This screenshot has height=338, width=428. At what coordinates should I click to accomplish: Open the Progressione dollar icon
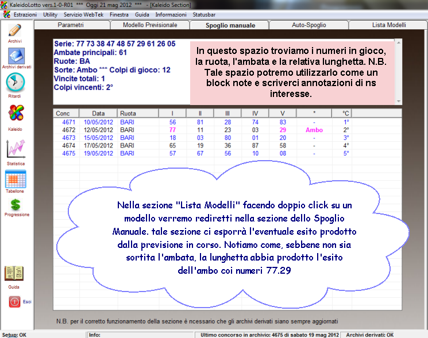point(16,205)
